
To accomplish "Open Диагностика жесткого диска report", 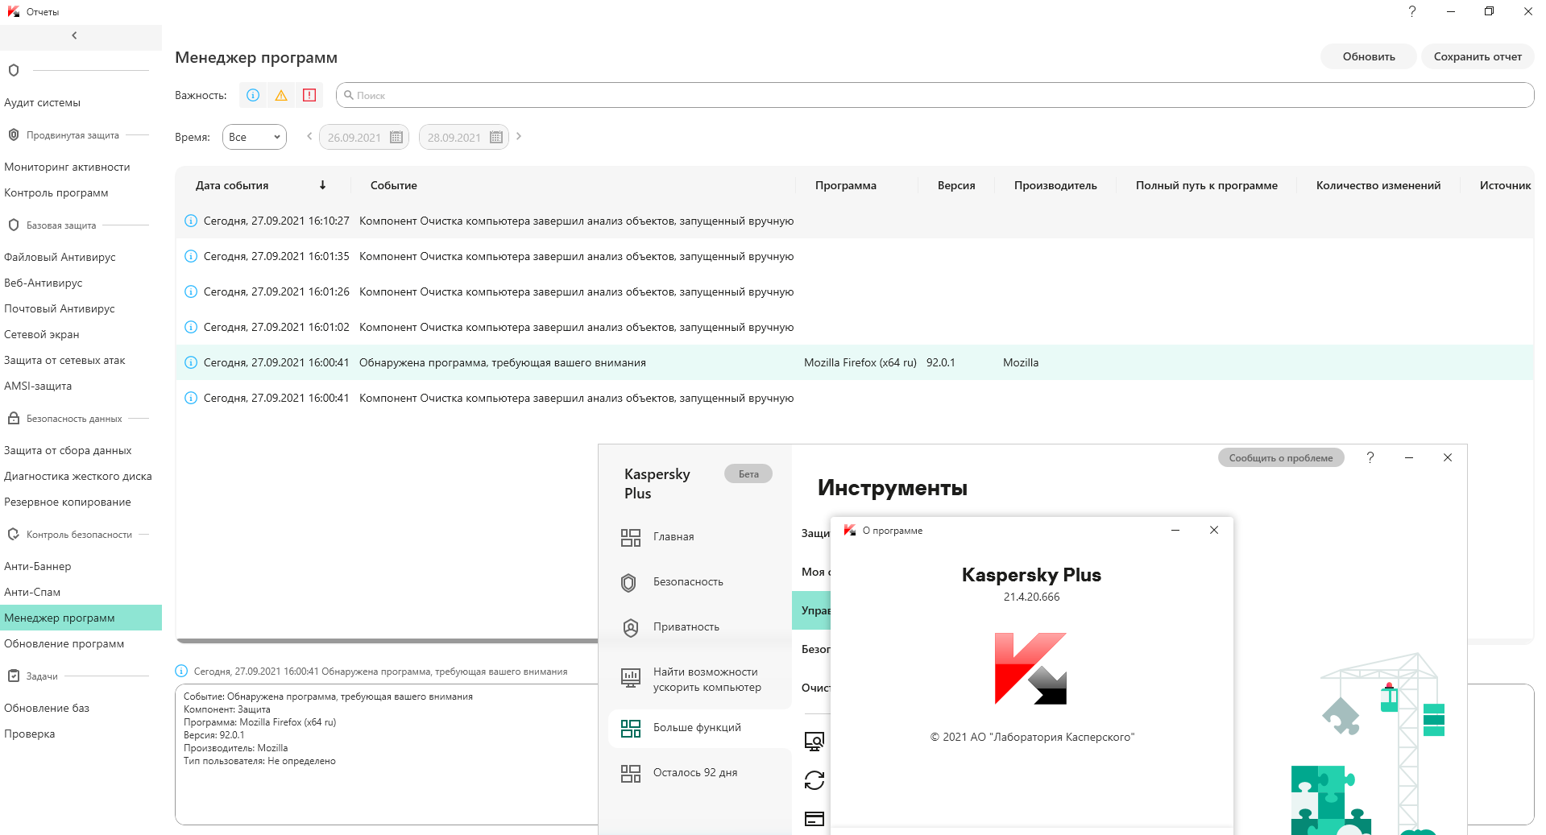I will (x=78, y=476).
